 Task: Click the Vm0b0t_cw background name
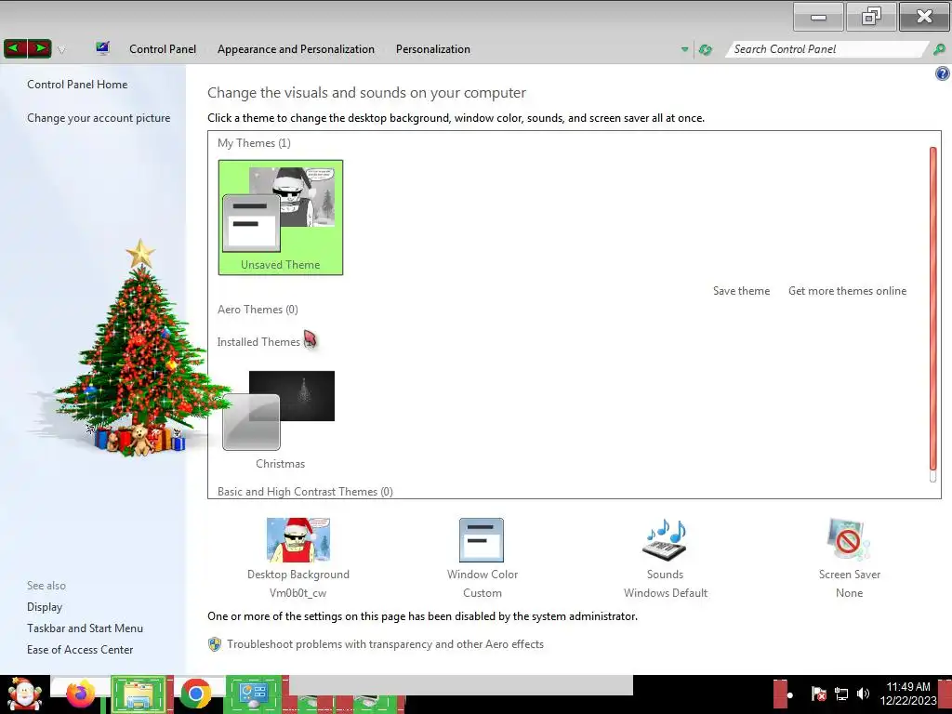[298, 592]
